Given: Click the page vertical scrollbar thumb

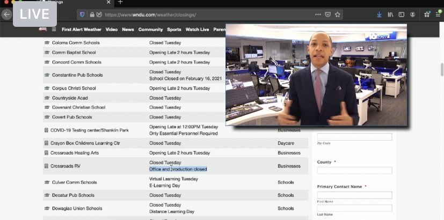Looking at the screenshot, I should tap(442, 70).
